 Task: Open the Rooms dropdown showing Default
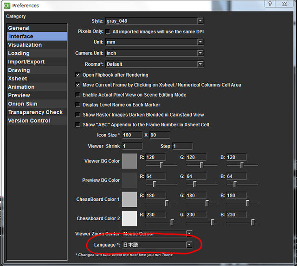(155, 64)
